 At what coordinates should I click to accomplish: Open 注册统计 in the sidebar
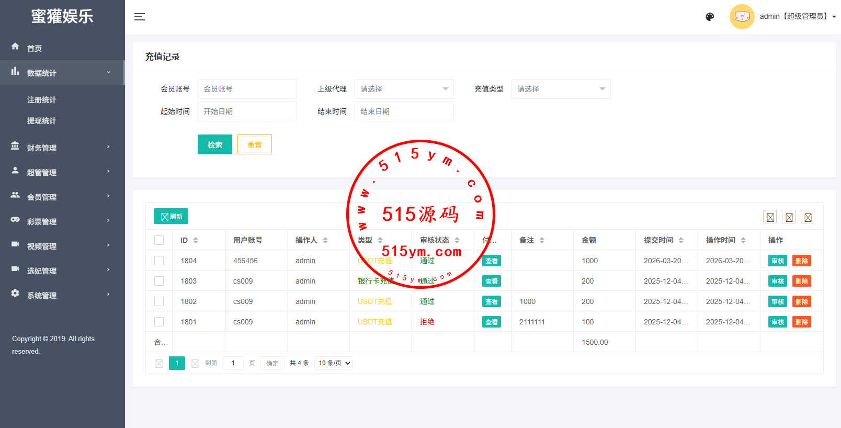42,100
